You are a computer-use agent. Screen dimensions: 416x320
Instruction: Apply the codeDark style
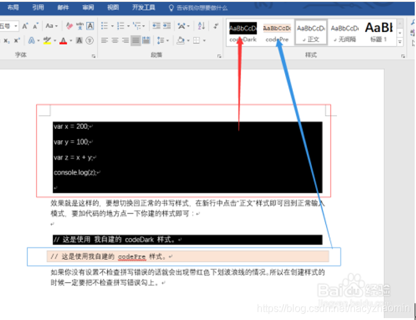(243, 32)
